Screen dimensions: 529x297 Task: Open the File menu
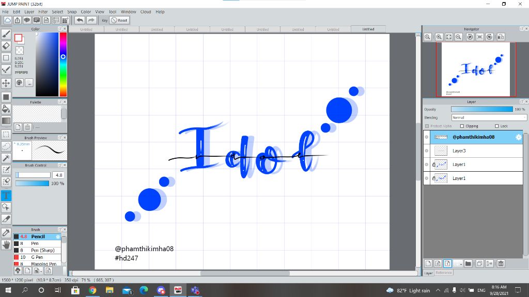(x=5, y=12)
